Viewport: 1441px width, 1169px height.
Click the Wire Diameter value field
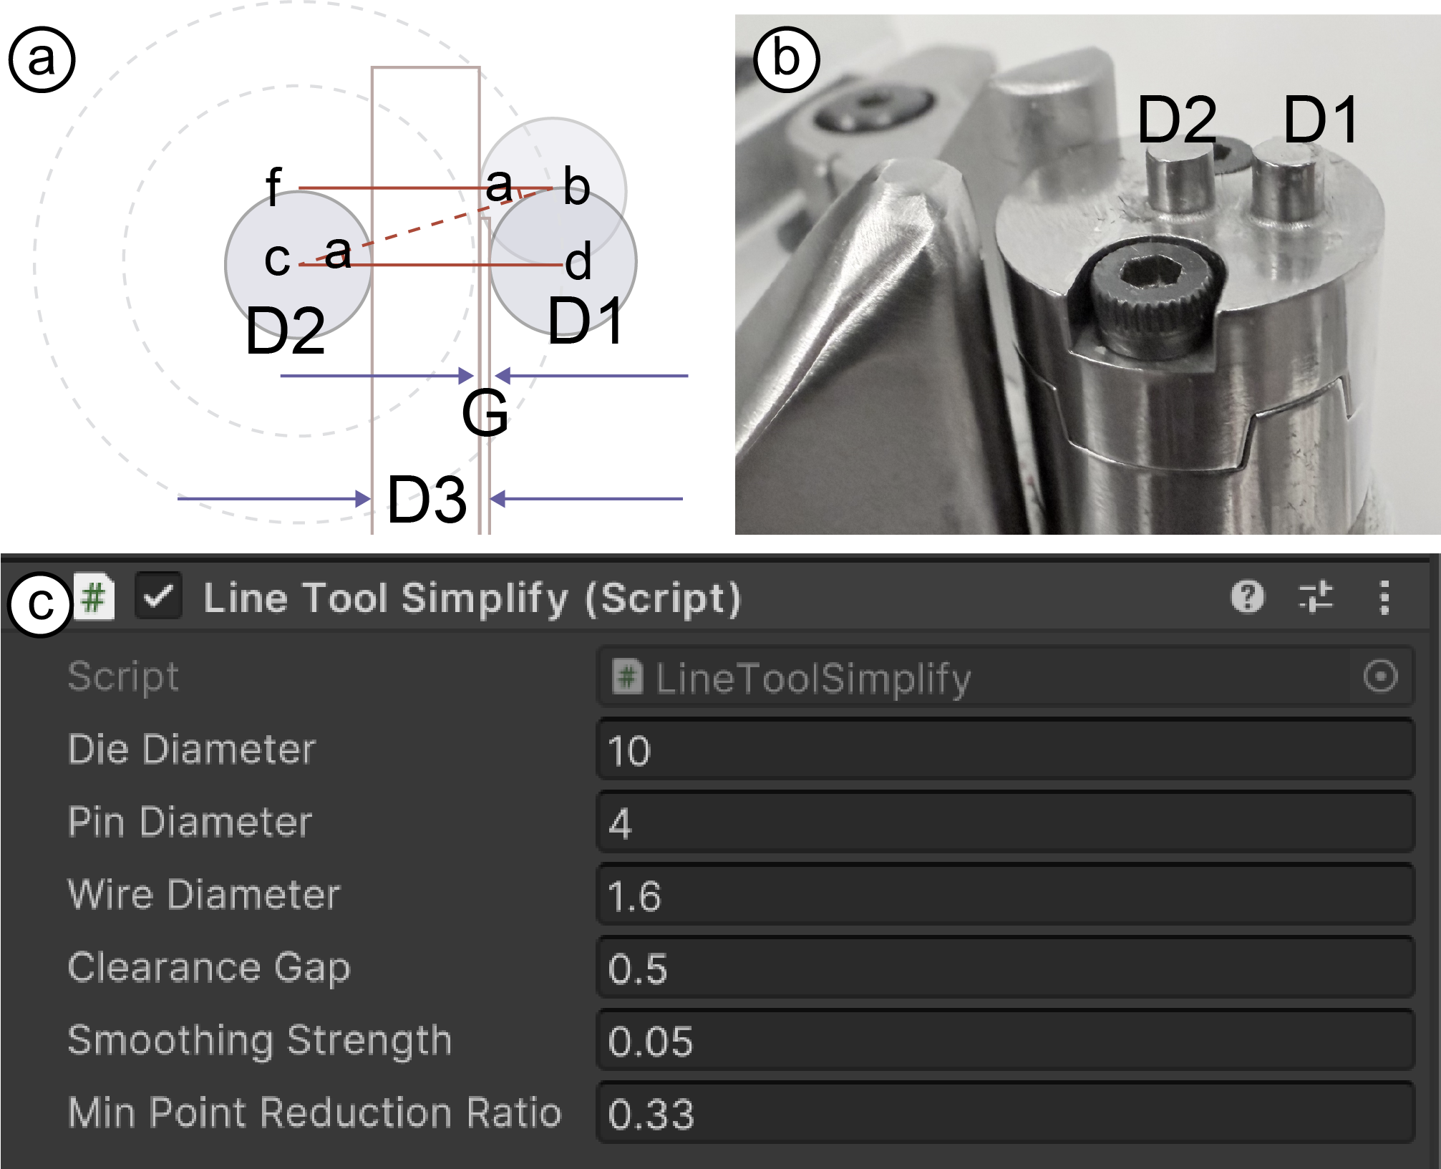(x=1005, y=895)
